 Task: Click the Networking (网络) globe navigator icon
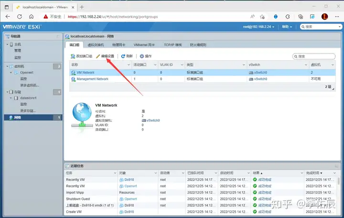11,118
